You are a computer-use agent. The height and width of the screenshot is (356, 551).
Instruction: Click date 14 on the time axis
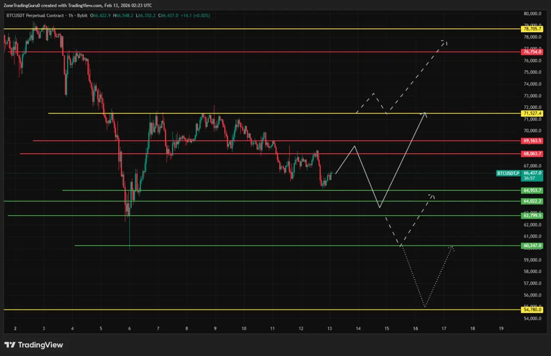click(x=358, y=328)
